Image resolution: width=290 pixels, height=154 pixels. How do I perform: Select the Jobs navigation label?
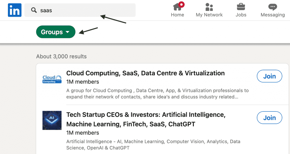point(241,15)
